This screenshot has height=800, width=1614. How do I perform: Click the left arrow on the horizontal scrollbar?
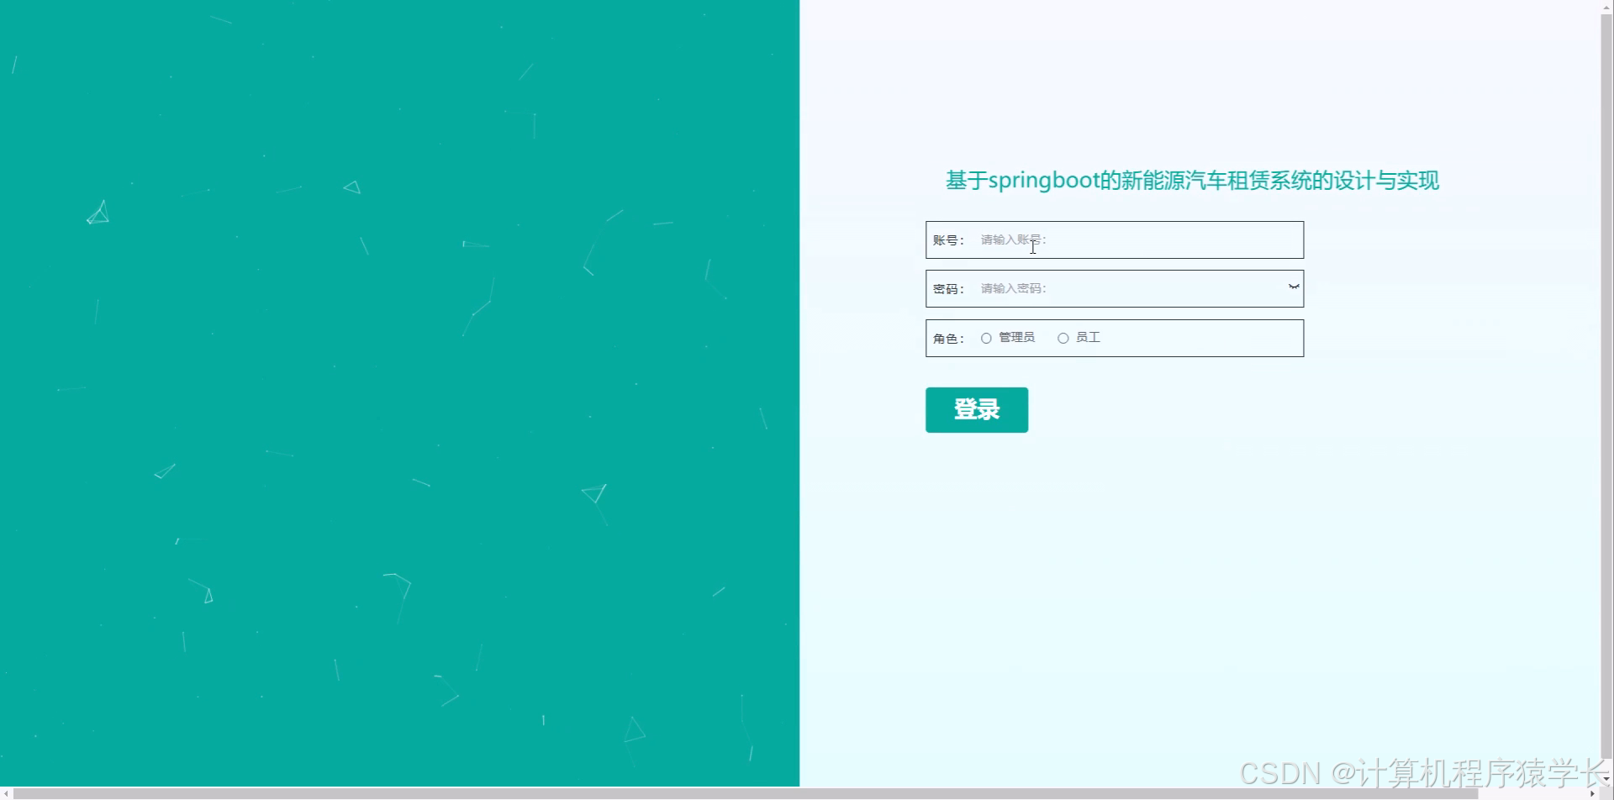click(7, 792)
